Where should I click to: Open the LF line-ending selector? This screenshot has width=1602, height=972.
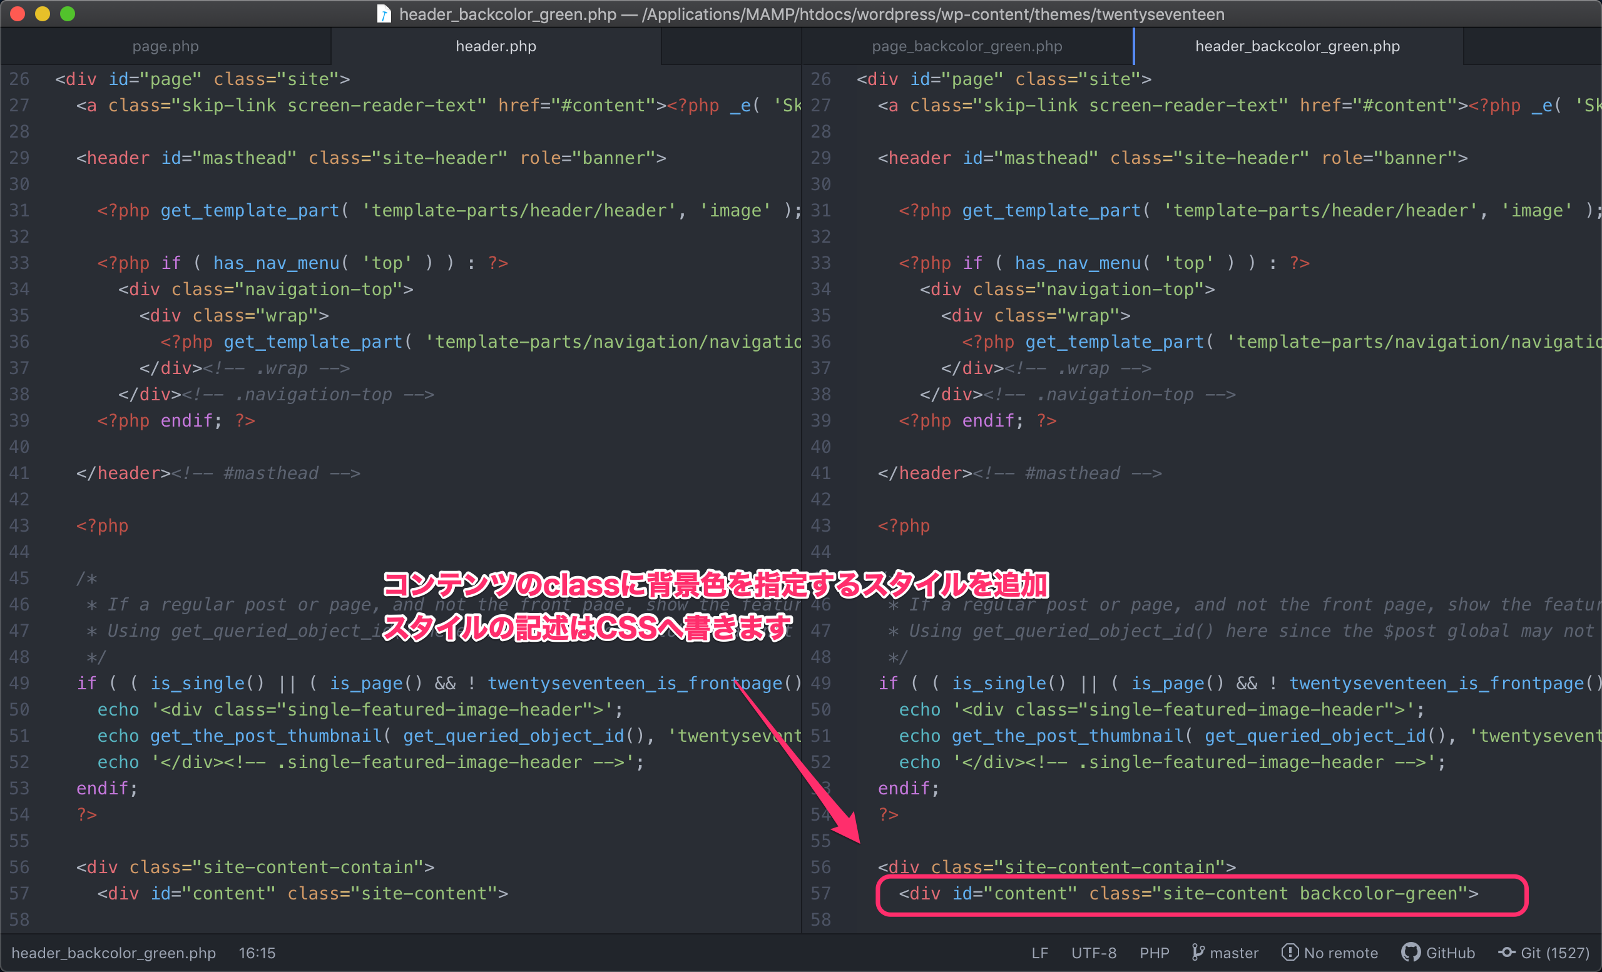(1039, 953)
